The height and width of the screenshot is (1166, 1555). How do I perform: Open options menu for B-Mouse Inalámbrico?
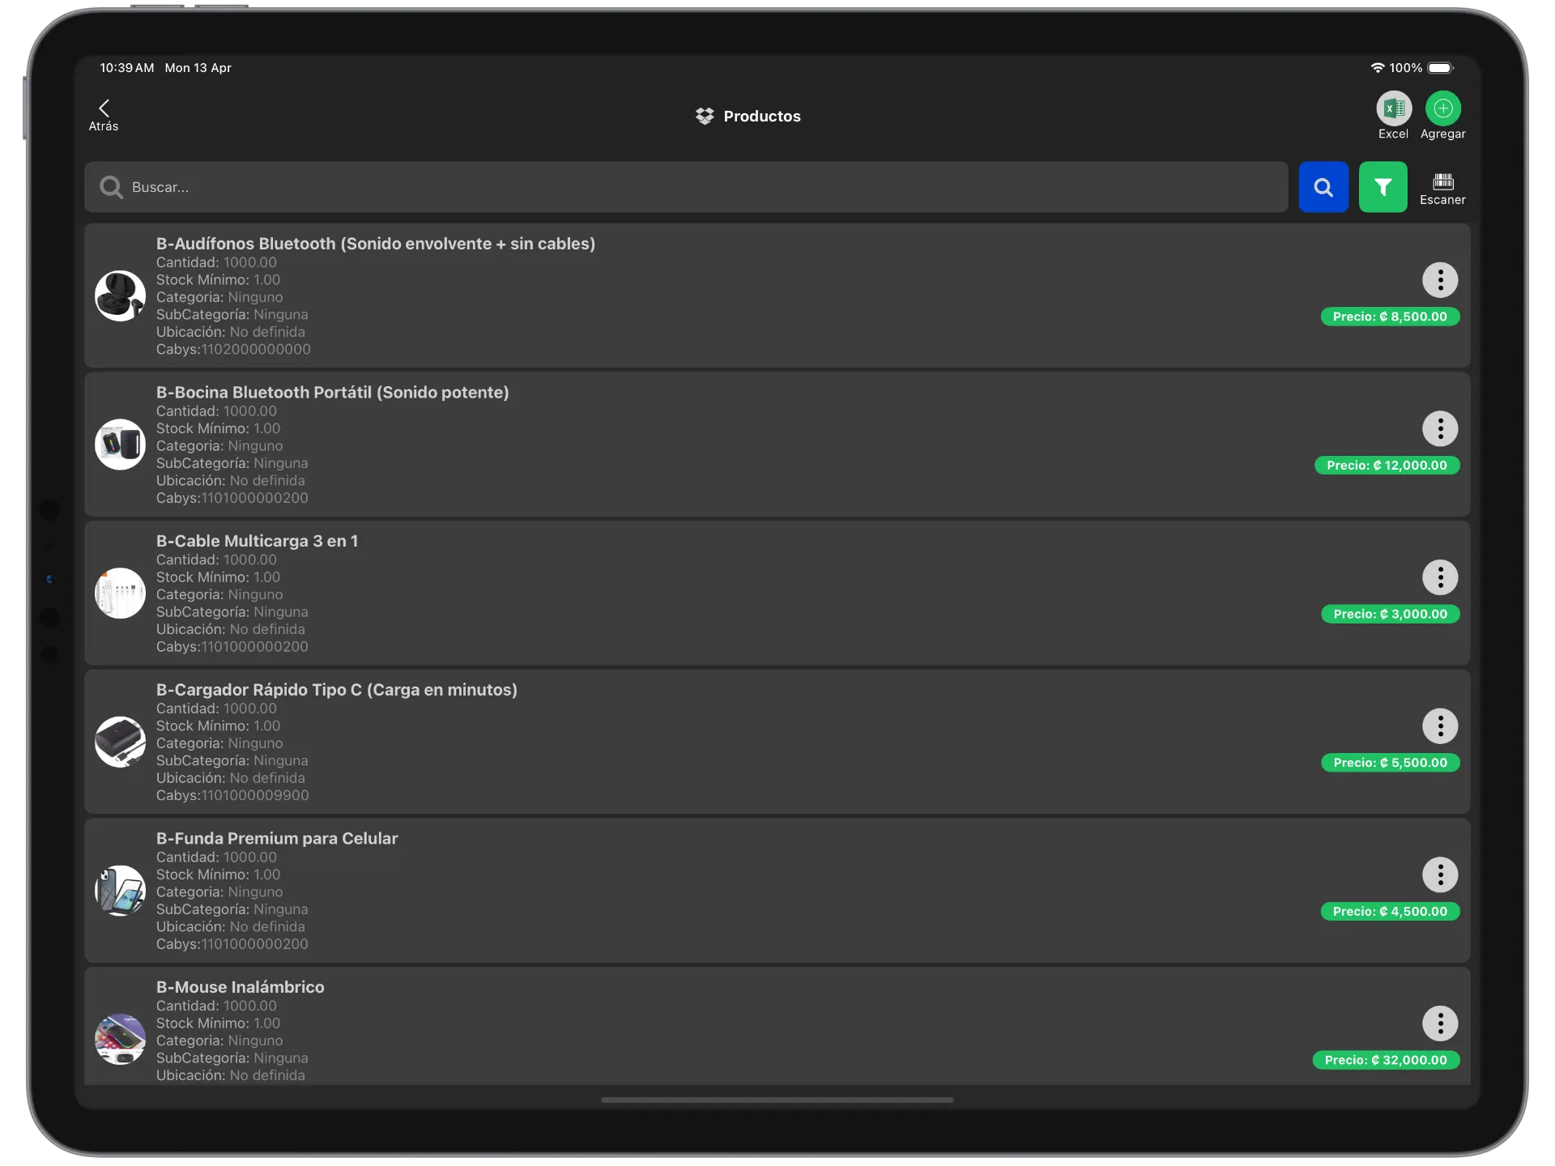[x=1441, y=1023]
